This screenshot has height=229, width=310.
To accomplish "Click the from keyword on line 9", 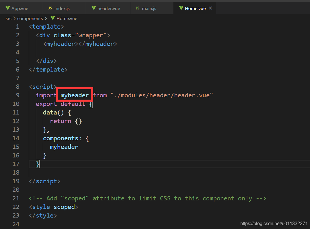I will click(x=100, y=95).
